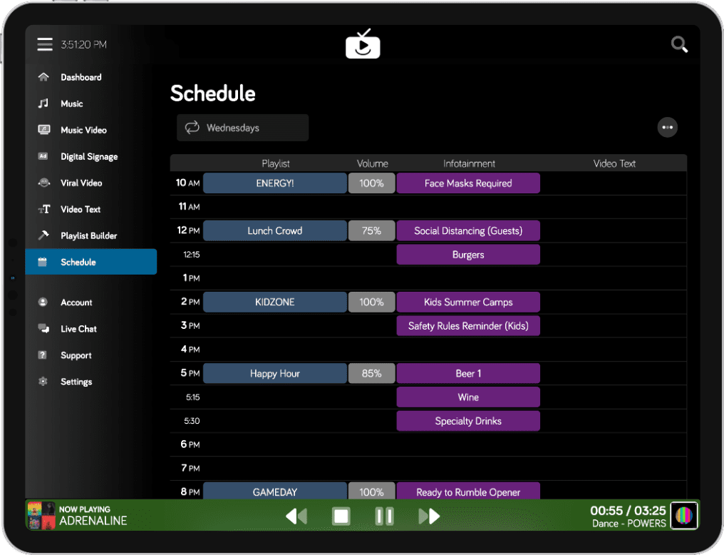Go to Dashboard in the sidebar

click(x=81, y=77)
